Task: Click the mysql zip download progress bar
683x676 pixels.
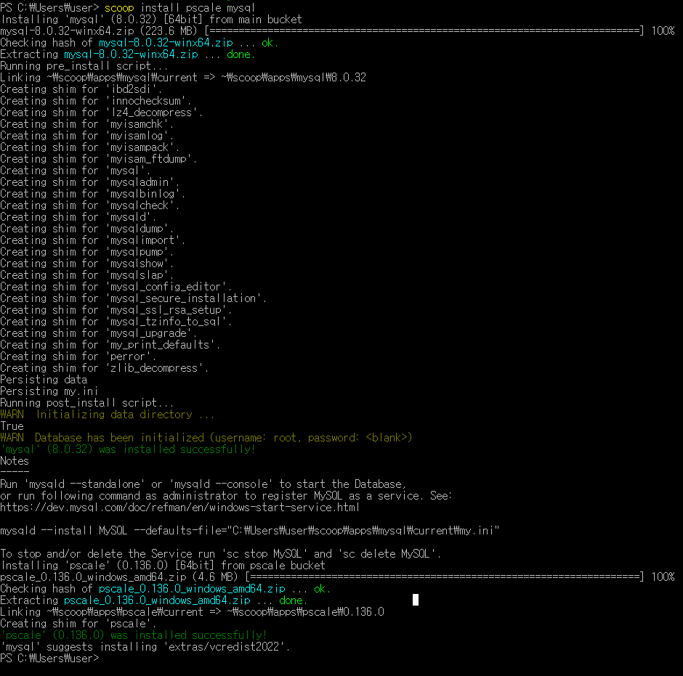Action: [x=424, y=31]
